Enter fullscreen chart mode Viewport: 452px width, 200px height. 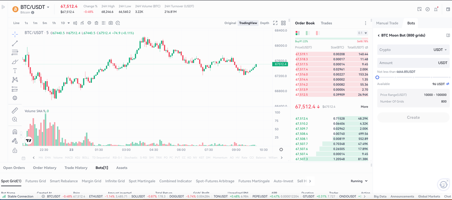pyautogui.click(x=275, y=23)
